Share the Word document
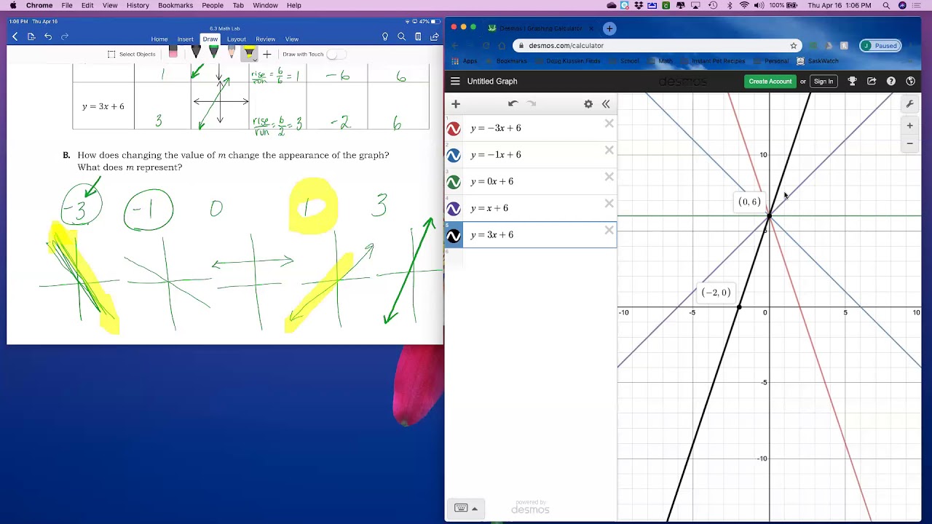Viewport: 932px width, 524px height. point(435,36)
